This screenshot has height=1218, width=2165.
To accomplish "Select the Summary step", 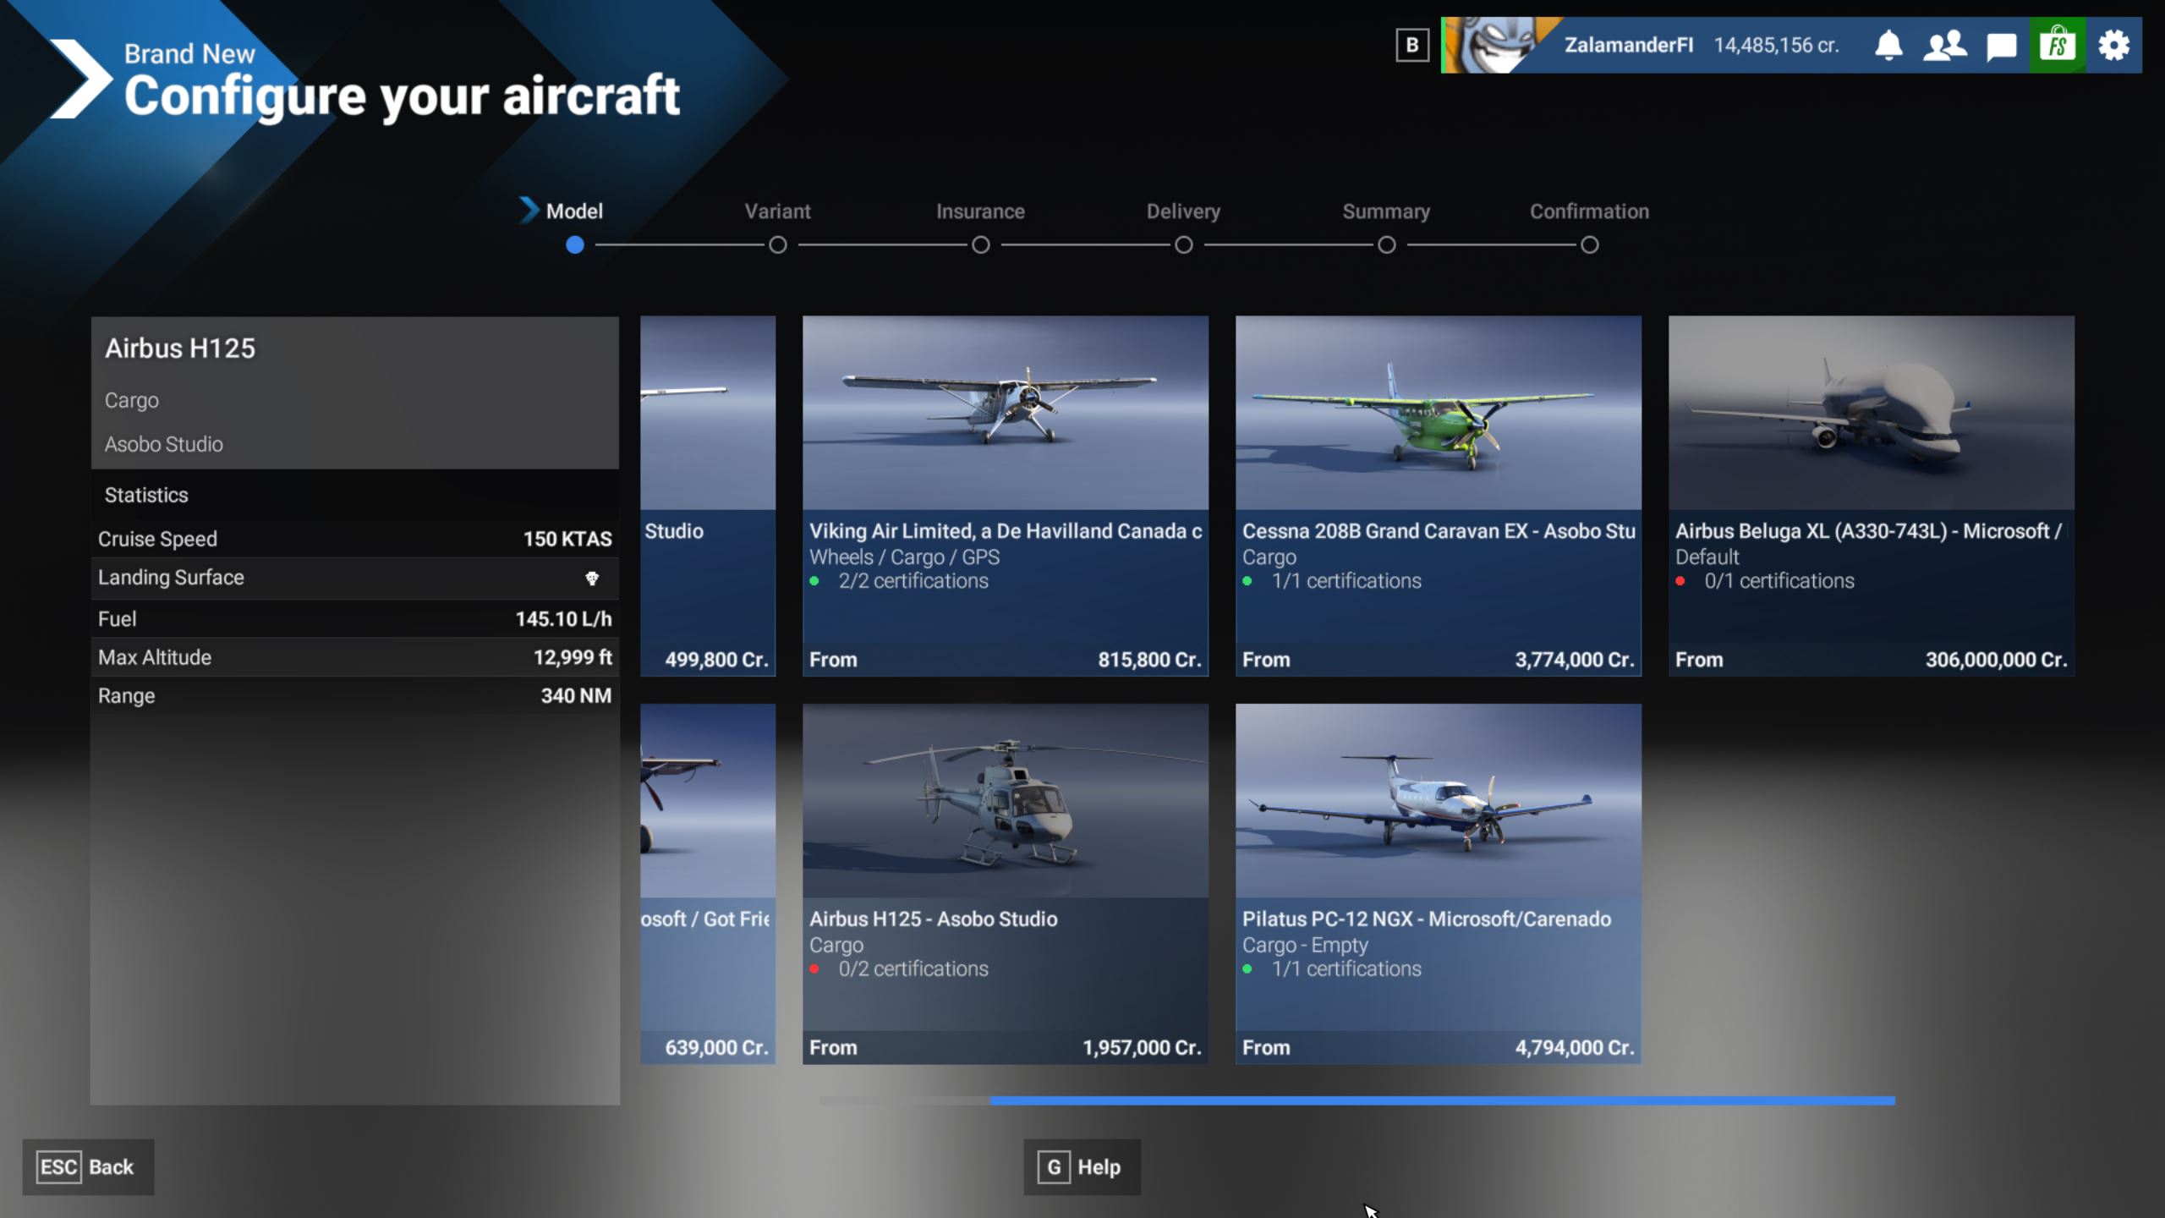I will [x=1386, y=211].
